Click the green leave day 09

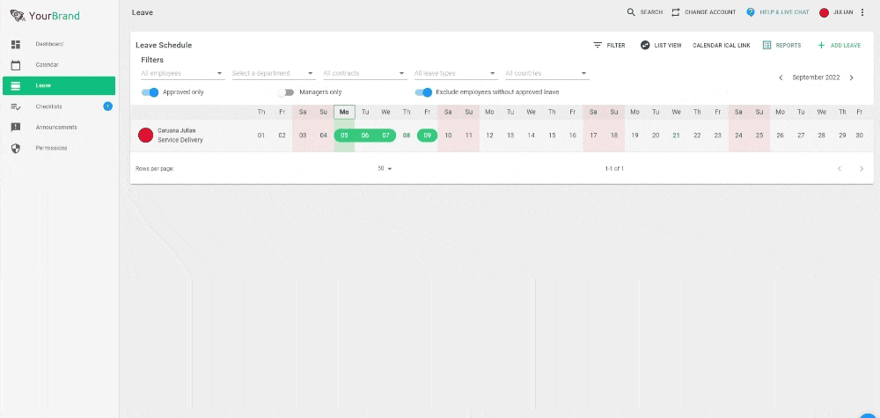coord(427,136)
